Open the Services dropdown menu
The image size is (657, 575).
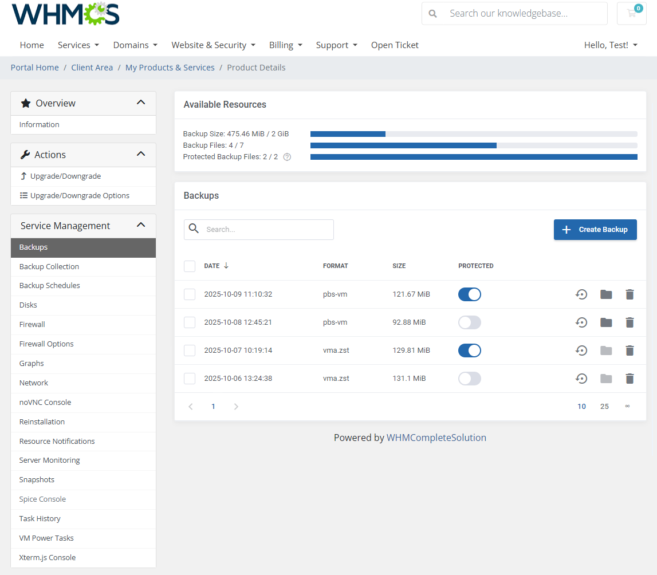[x=78, y=45]
